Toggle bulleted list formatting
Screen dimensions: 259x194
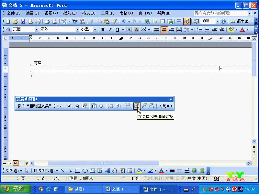207,30
